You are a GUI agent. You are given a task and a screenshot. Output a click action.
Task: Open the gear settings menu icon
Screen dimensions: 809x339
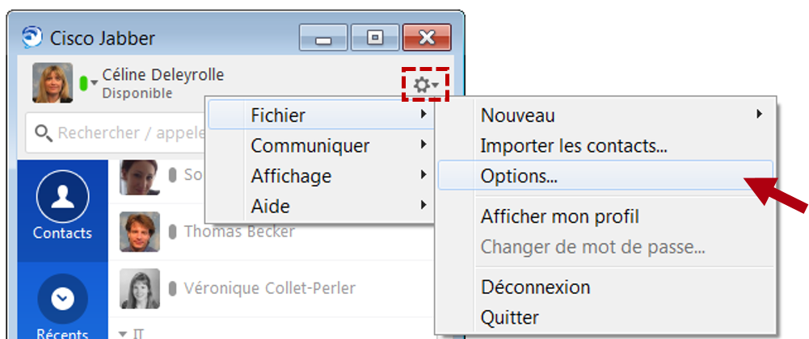click(x=425, y=84)
